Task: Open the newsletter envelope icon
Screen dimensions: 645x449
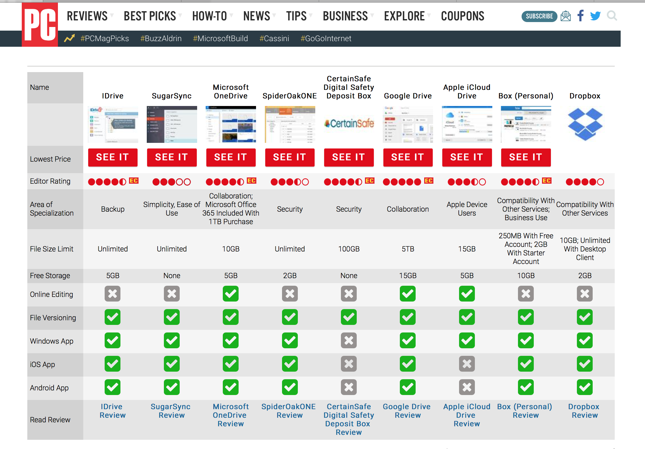Action: click(566, 16)
